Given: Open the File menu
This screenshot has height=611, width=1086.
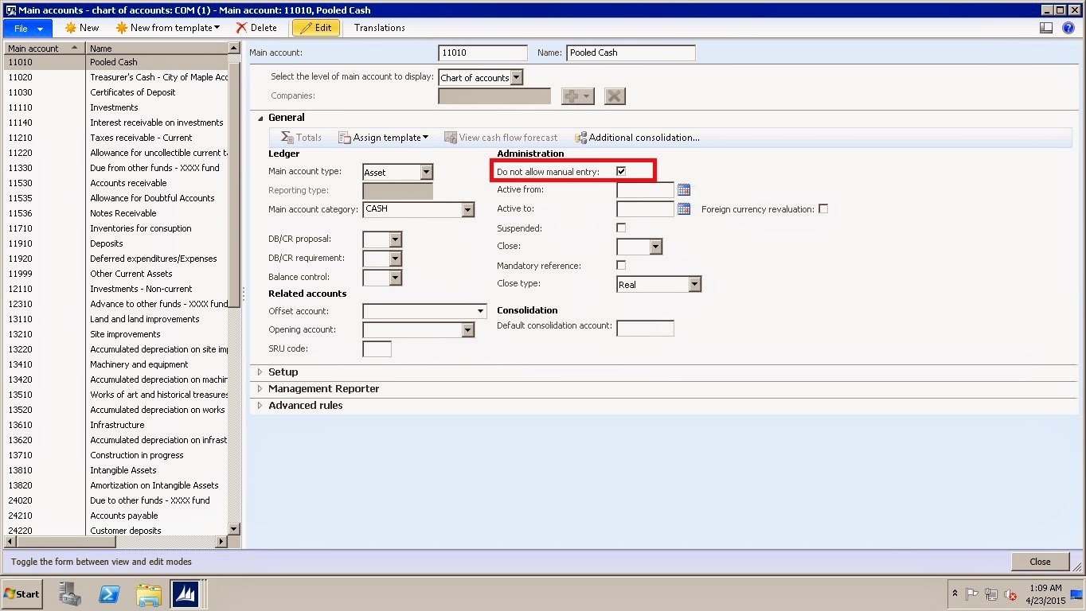Looking at the screenshot, I should coord(26,27).
